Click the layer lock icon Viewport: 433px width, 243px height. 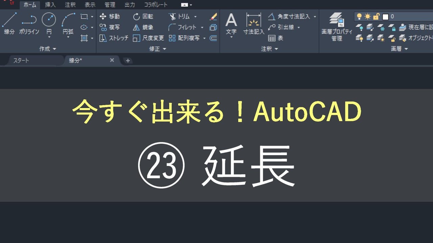click(x=392, y=27)
